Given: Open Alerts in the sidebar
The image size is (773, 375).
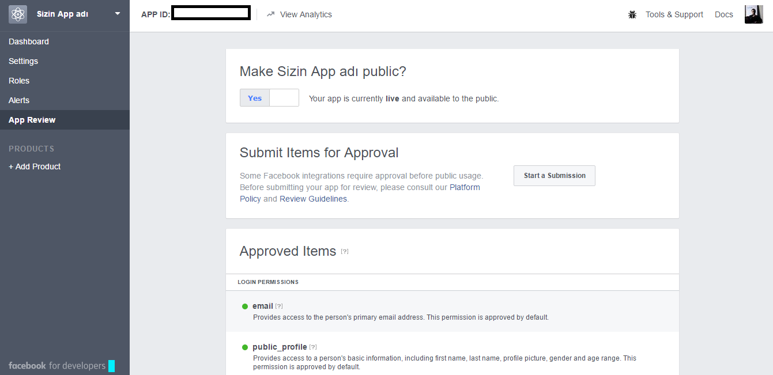Looking at the screenshot, I should pyautogui.click(x=19, y=100).
